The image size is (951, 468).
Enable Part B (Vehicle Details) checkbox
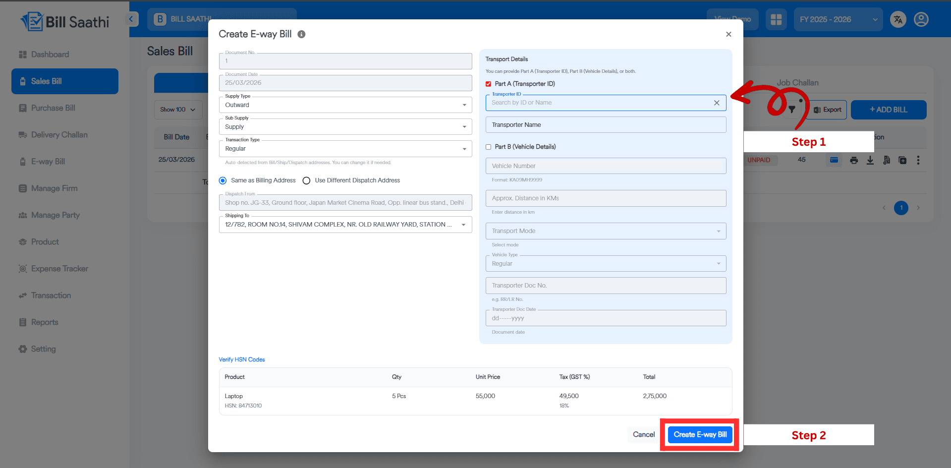click(x=489, y=147)
